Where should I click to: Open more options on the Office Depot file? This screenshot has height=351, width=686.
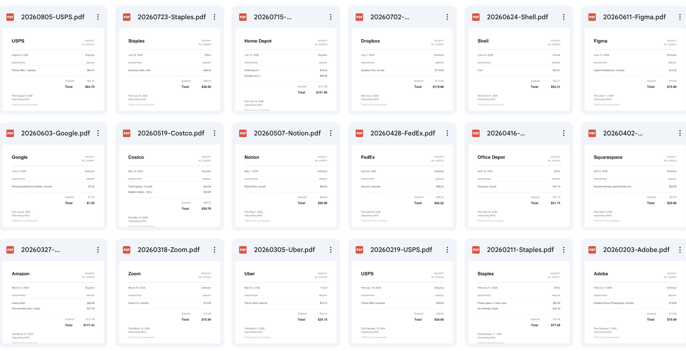pos(563,133)
